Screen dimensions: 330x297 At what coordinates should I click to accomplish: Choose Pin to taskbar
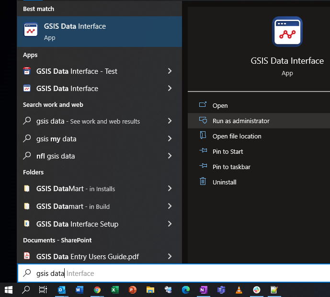[259, 167]
